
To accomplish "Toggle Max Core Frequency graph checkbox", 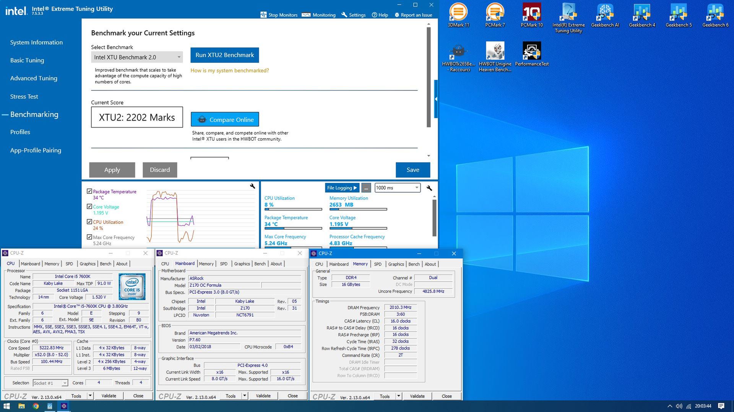I will tap(89, 237).
